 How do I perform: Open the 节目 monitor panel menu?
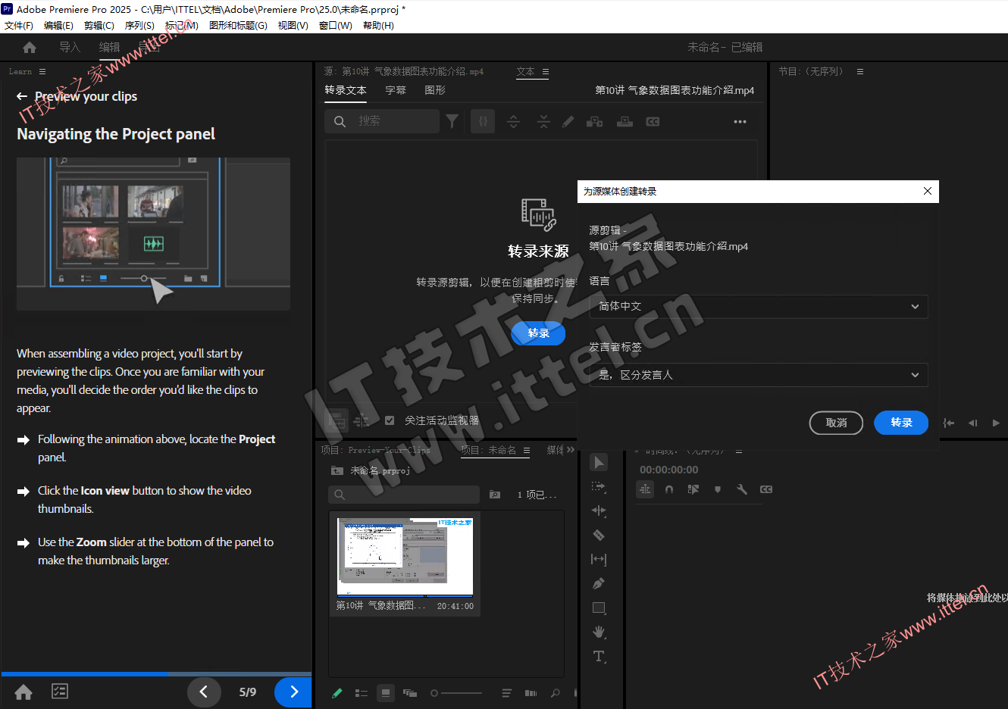860,71
